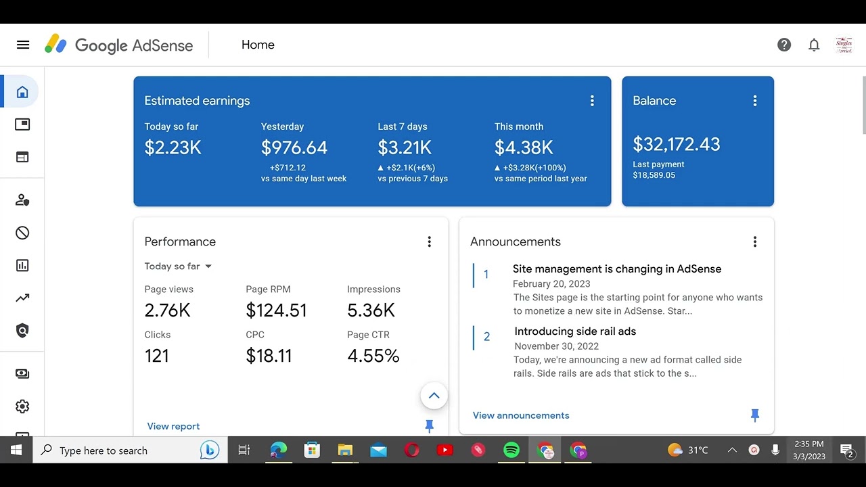
Task: Open the Account settings gear icon
Action: click(22, 406)
